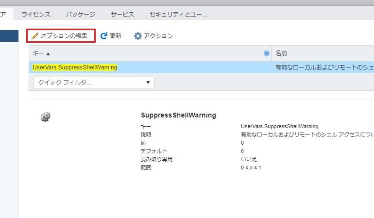Click the selected dark blue sidebar item
This screenshot has width=374, height=218.
tap(9, 36)
